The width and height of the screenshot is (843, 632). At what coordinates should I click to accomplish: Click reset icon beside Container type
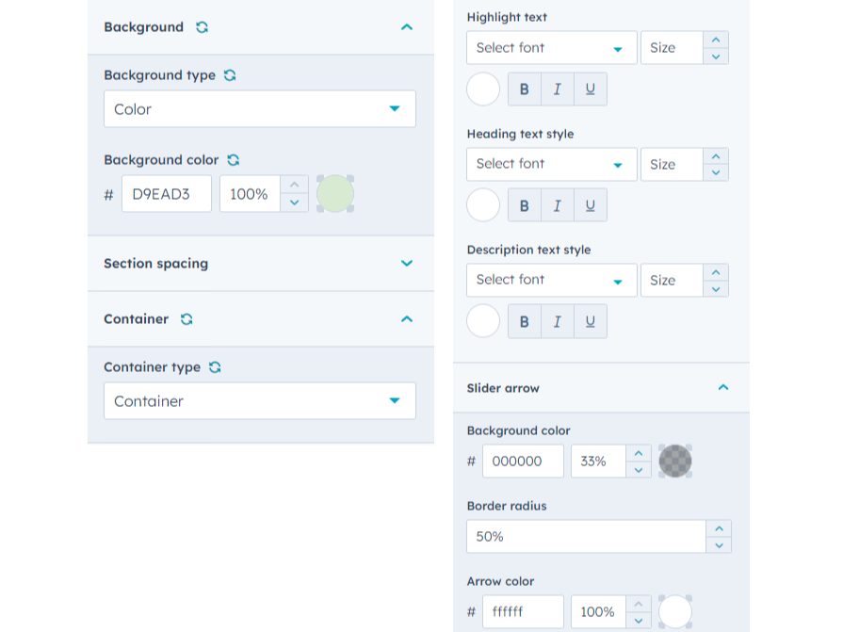coord(215,367)
